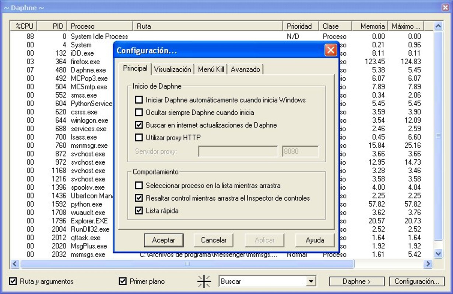Select the smss.exe process row

pyautogui.click(x=84, y=96)
